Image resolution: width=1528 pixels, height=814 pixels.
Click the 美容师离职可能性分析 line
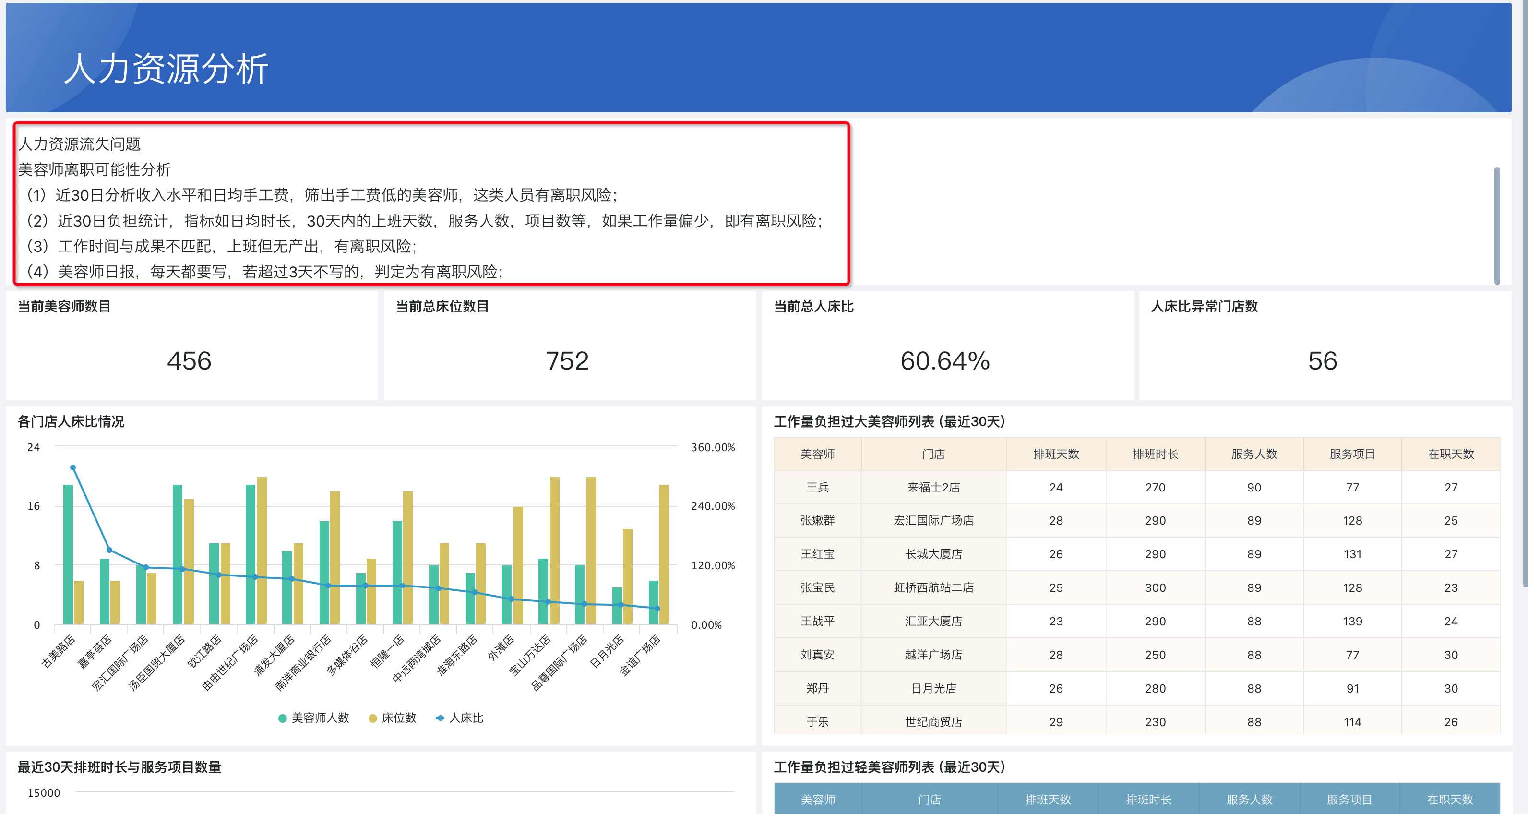pyautogui.click(x=95, y=169)
